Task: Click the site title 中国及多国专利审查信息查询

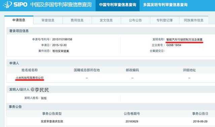Action: point(61,5)
